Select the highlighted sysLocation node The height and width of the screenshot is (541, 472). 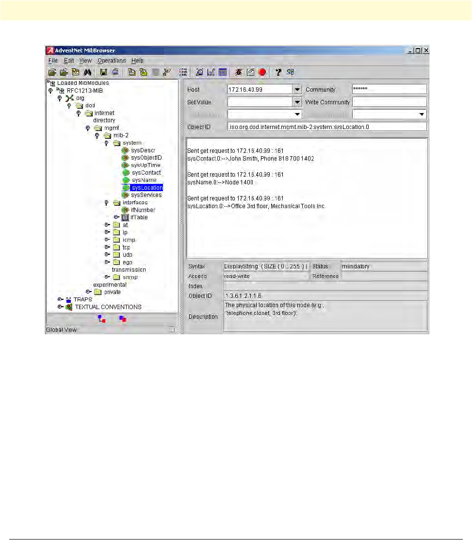click(x=147, y=188)
